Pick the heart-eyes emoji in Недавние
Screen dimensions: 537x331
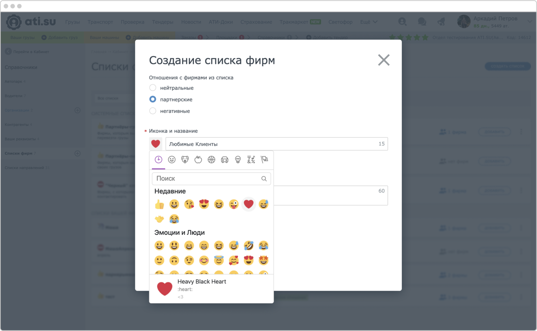[x=204, y=204]
